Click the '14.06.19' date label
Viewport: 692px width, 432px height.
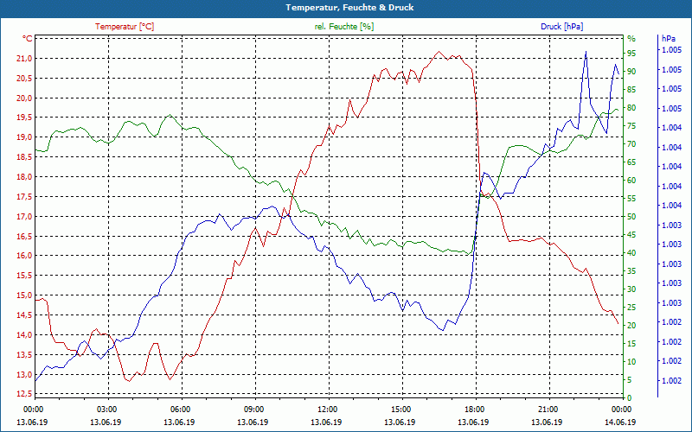point(620,422)
